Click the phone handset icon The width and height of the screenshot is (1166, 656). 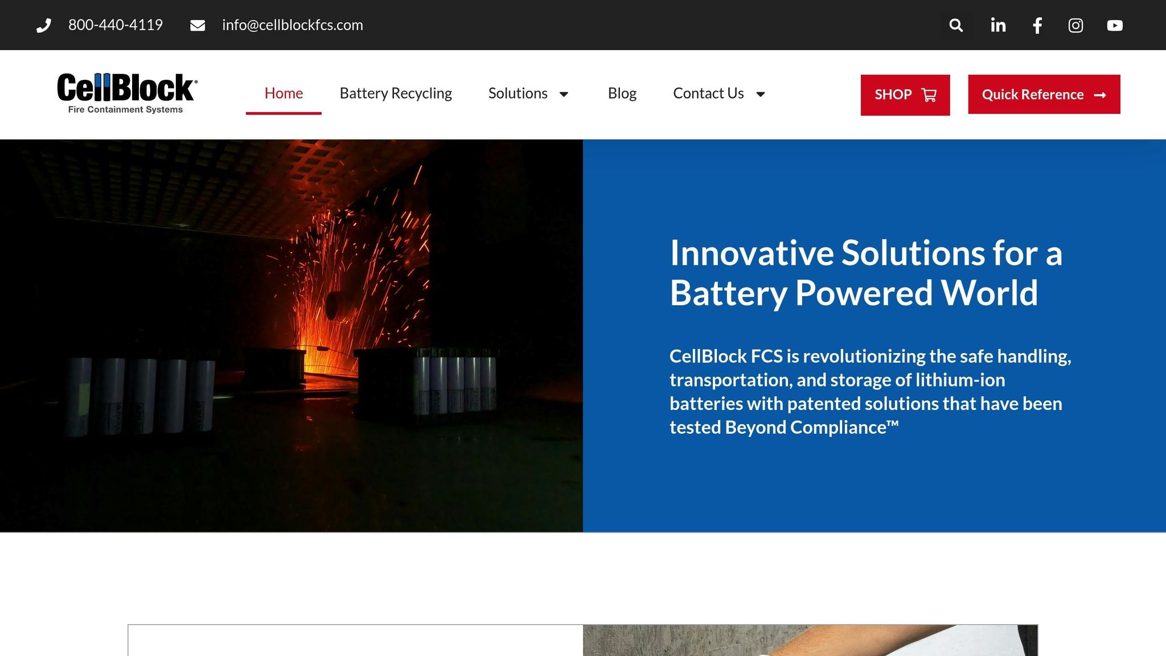pos(44,26)
